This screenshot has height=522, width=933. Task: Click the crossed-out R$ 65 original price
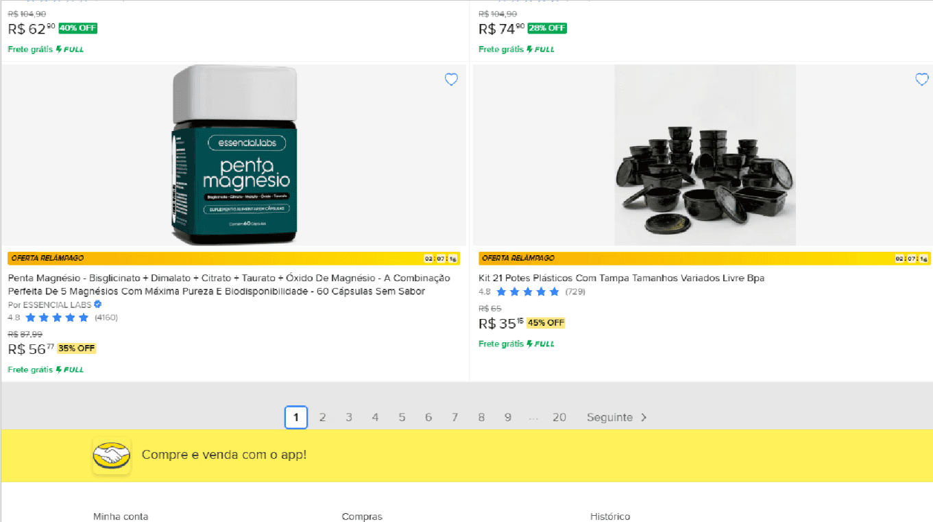490,309
